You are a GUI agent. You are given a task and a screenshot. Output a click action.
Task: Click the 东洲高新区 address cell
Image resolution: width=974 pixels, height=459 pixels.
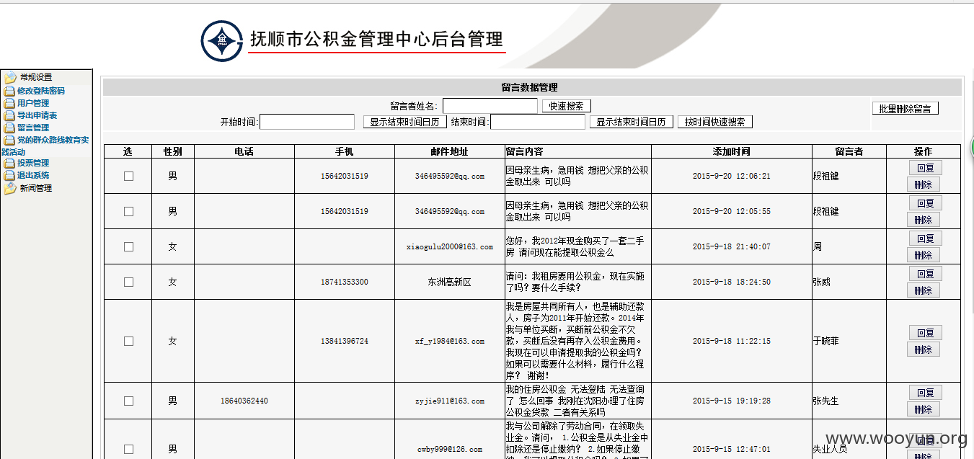click(450, 282)
